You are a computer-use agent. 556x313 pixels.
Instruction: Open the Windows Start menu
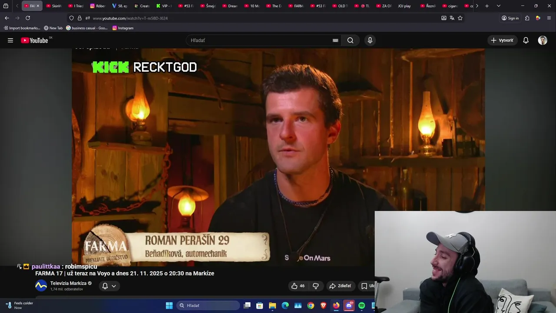pyautogui.click(x=169, y=306)
